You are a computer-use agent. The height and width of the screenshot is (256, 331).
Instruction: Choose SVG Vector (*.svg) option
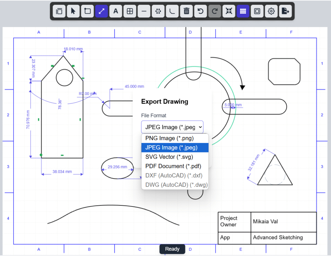(x=169, y=157)
